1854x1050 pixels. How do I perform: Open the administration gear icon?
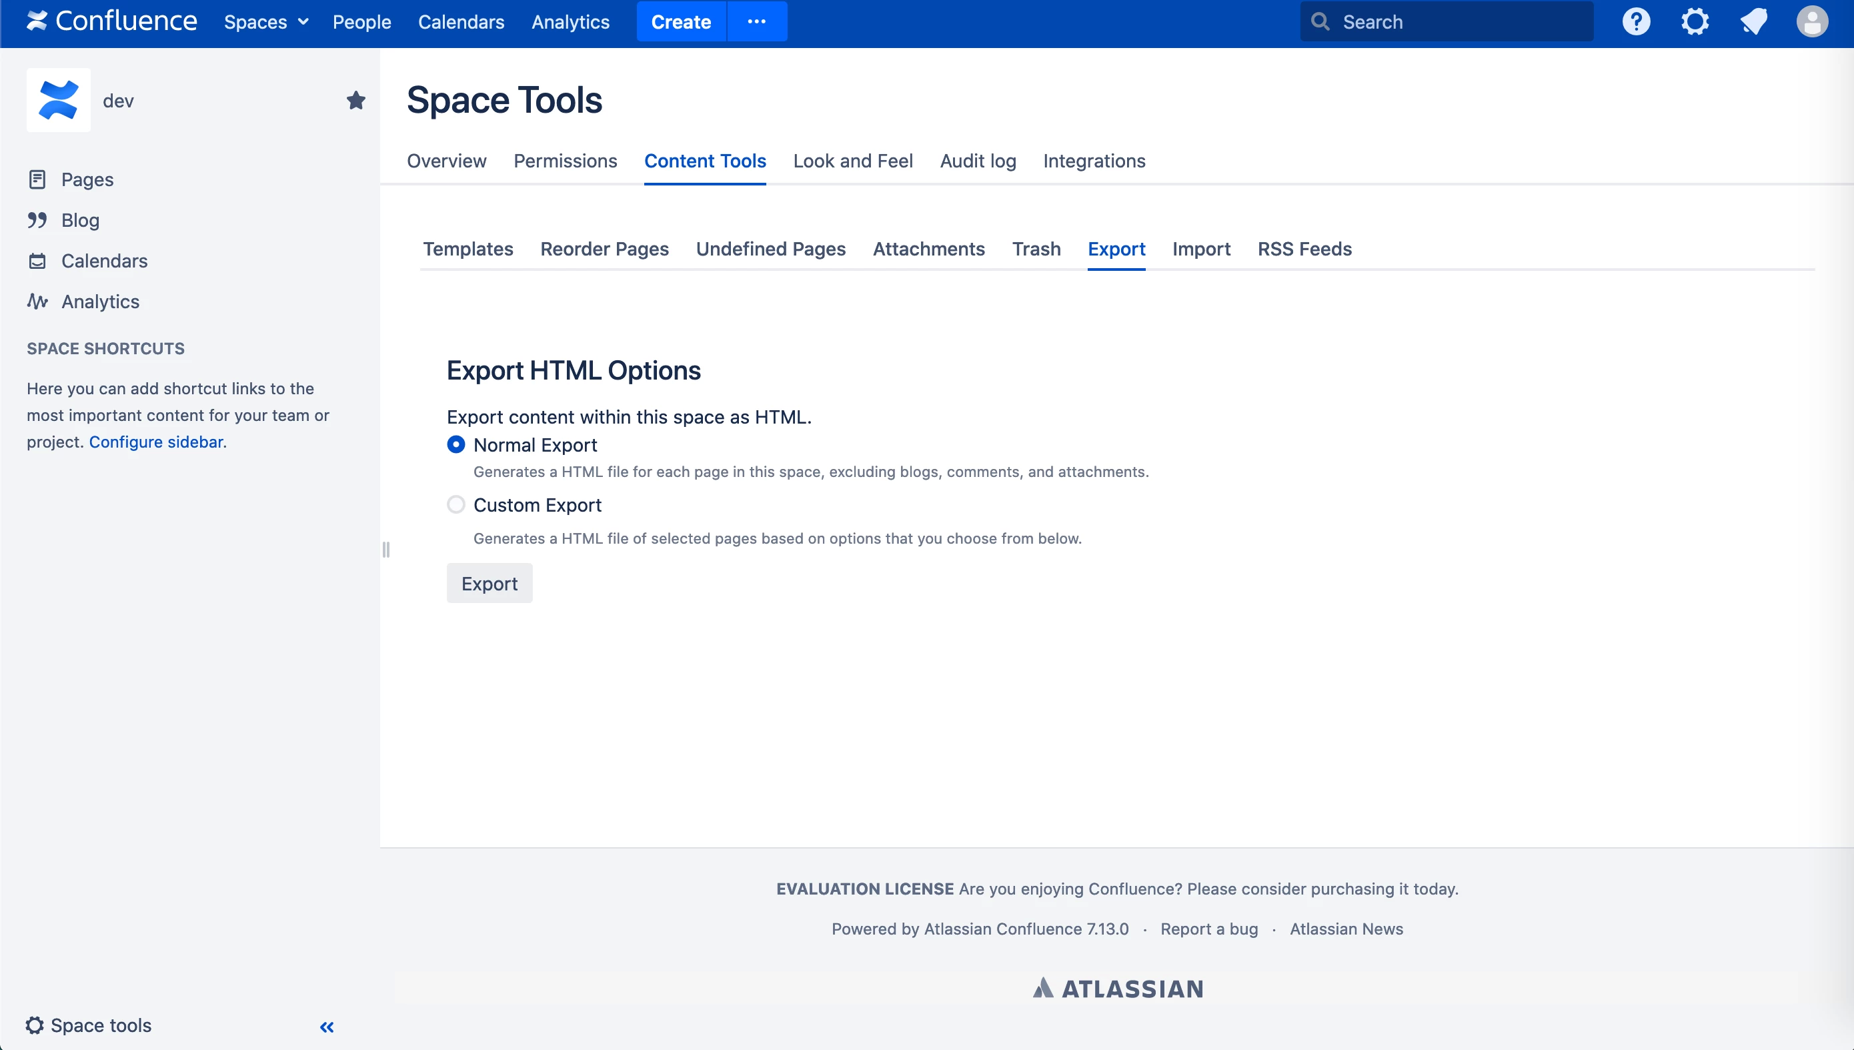click(x=1694, y=21)
